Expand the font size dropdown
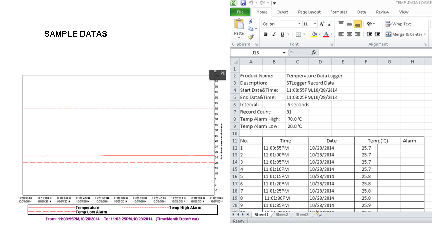The image size is (442, 226). pyautogui.click(x=315, y=24)
